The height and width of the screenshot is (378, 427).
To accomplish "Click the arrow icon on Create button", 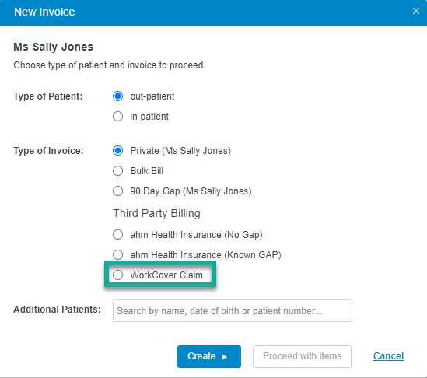I will (225, 357).
